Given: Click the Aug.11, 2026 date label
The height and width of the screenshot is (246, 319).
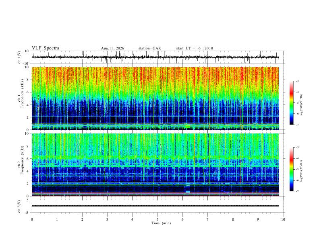Looking at the screenshot, I should pyautogui.click(x=112, y=48).
